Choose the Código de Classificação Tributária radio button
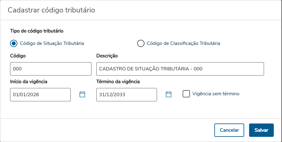The width and height of the screenshot is (282, 142). pos(141,43)
